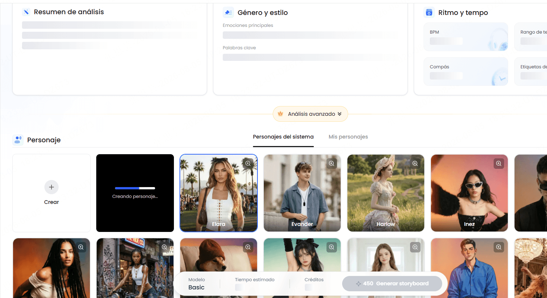Image resolution: width=547 pixels, height=298 pixels.
Task: Click the Emociones principales label
Action: click(248, 25)
